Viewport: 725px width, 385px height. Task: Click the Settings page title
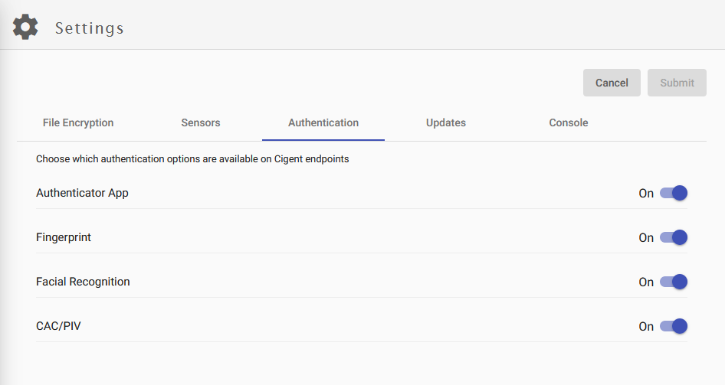[89, 28]
